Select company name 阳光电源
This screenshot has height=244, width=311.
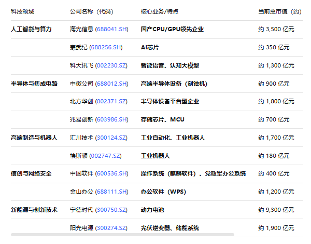(x=81, y=228)
